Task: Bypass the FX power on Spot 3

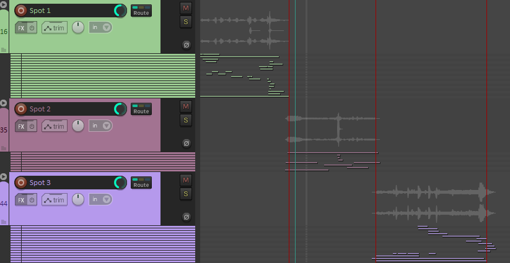Action: click(32, 200)
